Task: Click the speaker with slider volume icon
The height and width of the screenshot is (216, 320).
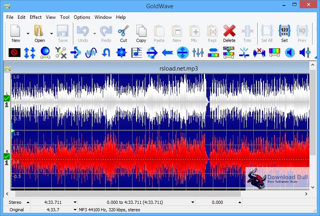Action: tap(305, 53)
